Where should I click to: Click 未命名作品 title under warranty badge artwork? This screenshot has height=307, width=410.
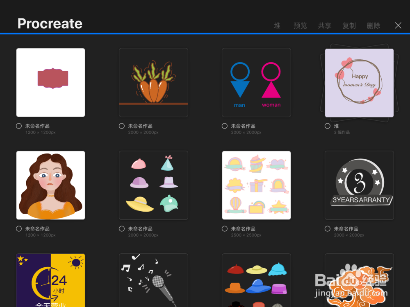click(346, 229)
